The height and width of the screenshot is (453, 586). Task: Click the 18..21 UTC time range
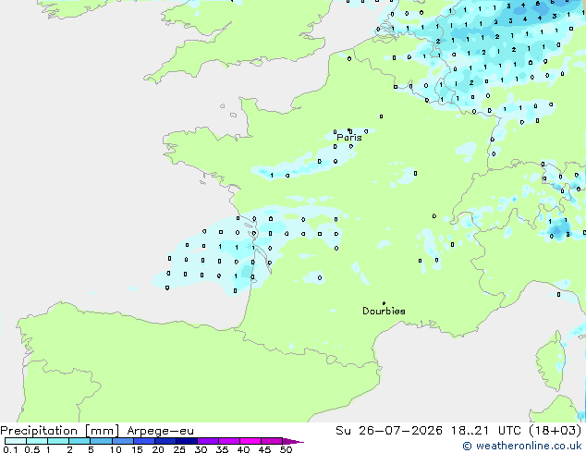tap(486, 431)
